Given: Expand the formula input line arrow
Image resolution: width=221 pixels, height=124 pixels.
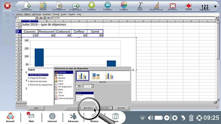Looking at the screenshot, I should coord(217,18).
